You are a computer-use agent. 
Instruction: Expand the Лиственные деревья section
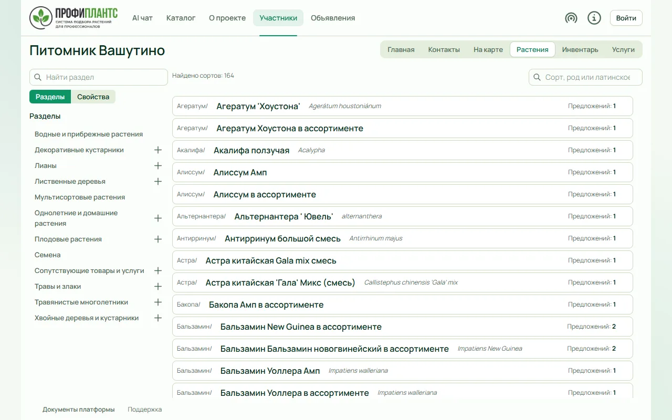pos(158,181)
